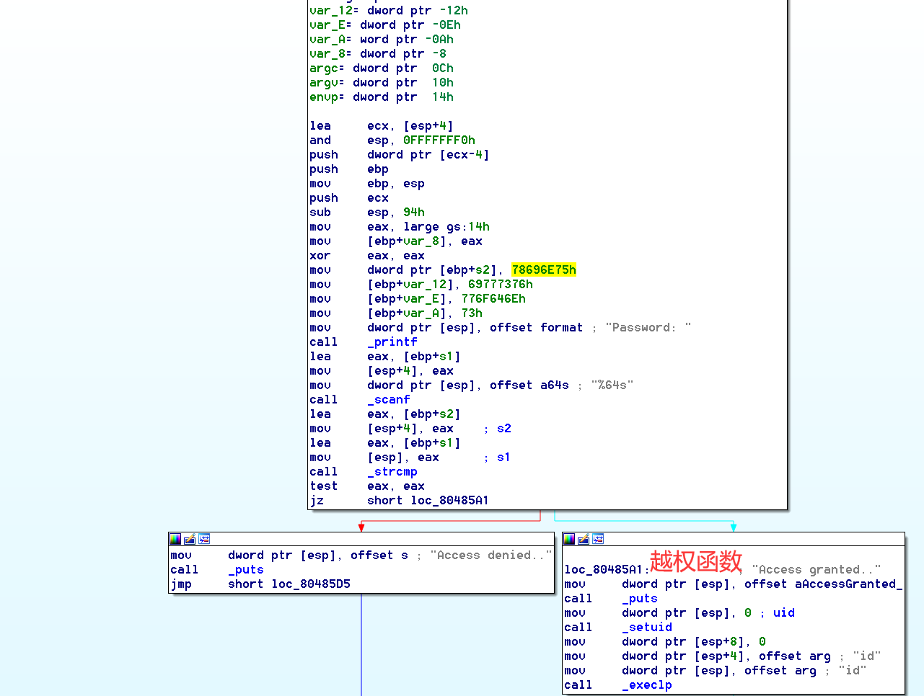Click the "; s1" comment
Image resolution: width=924 pixels, height=696 pixels.
coord(497,458)
